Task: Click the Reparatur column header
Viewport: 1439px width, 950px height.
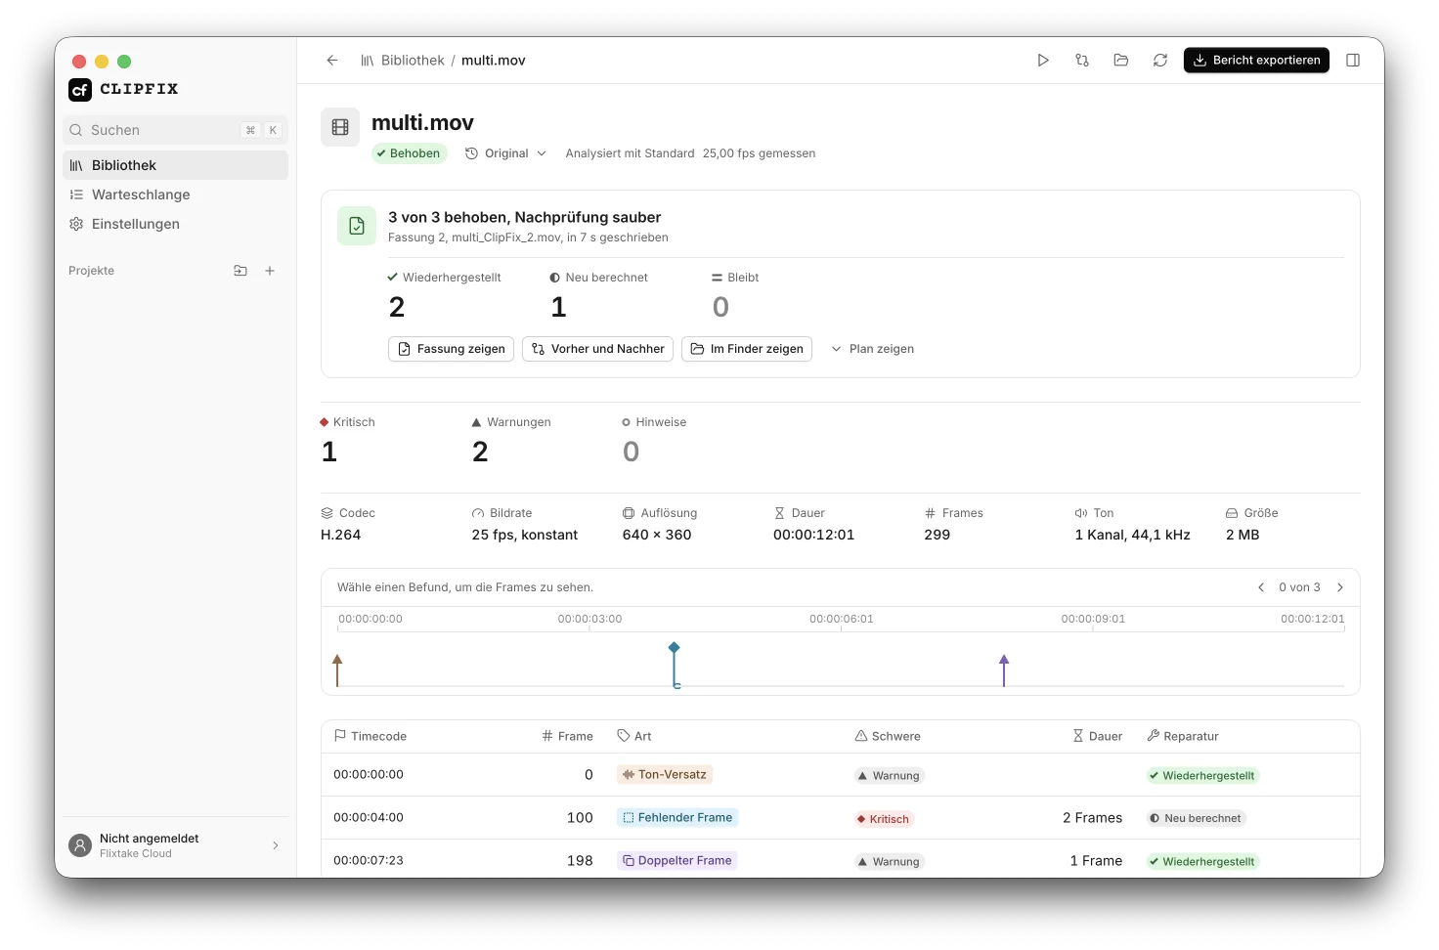Action: click(x=1183, y=736)
